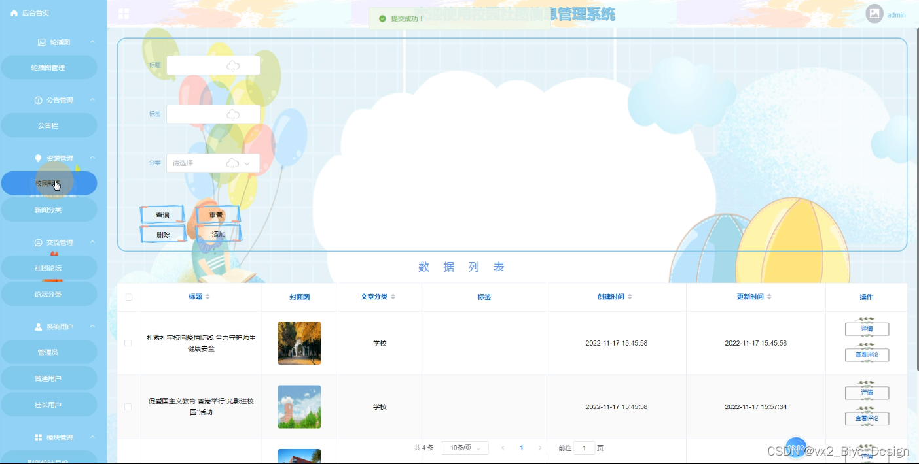The image size is (919, 464).
Task: Sort by 文章分类 column arrows
Action: (x=393, y=297)
